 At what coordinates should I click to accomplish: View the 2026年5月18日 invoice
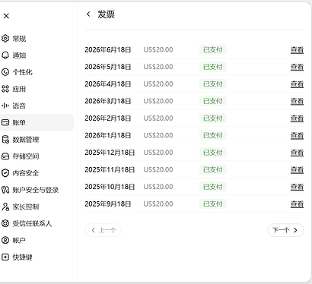297,67
